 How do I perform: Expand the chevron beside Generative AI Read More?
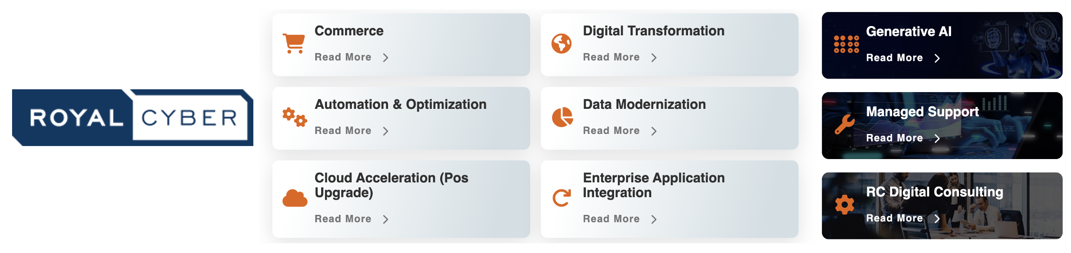point(937,58)
